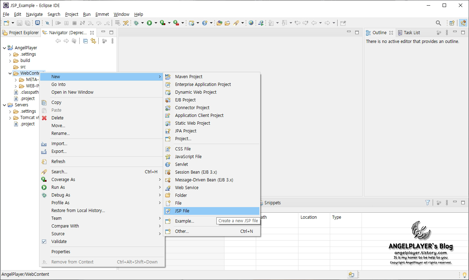Click the Open Web Browser globe icon
This screenshot has height=280, width=469.
[251, 23]
